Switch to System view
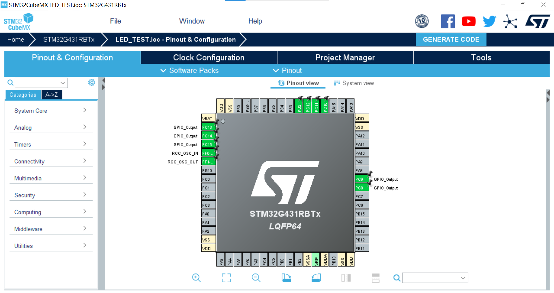This screenshot has width=554, height=293. tap(354, 83)
